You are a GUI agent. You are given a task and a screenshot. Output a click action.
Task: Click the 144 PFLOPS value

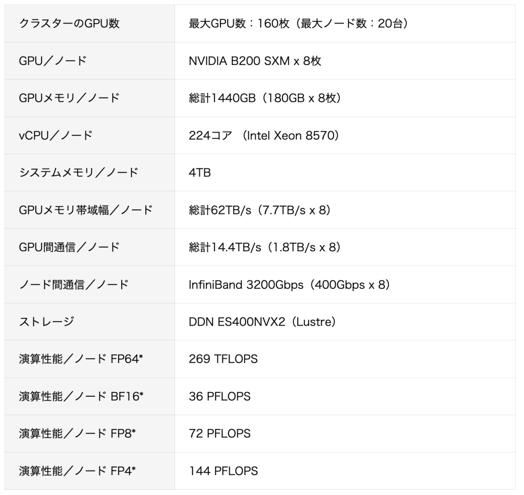[x=223, y=471]
